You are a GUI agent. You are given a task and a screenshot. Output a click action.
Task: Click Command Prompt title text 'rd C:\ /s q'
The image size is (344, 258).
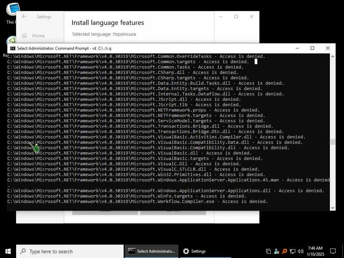pos(101,48)
